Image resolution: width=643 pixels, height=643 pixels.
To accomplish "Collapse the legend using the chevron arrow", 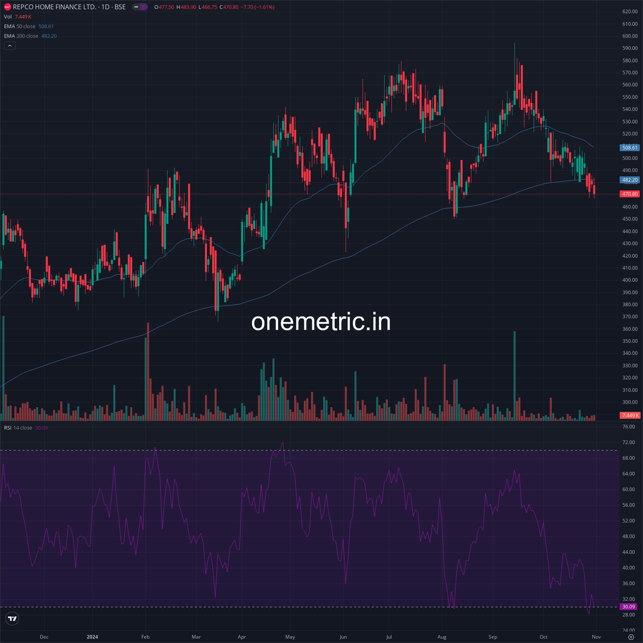I will 10,46.
